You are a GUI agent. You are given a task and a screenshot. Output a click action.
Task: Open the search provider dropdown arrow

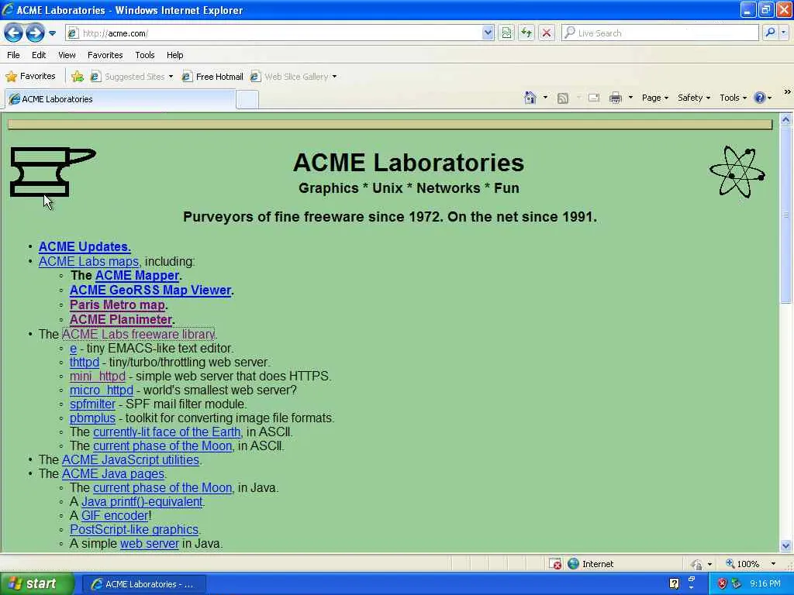tap(783, 33)
